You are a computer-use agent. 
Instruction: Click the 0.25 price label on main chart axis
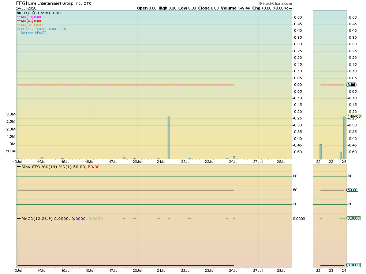[298, 51]
